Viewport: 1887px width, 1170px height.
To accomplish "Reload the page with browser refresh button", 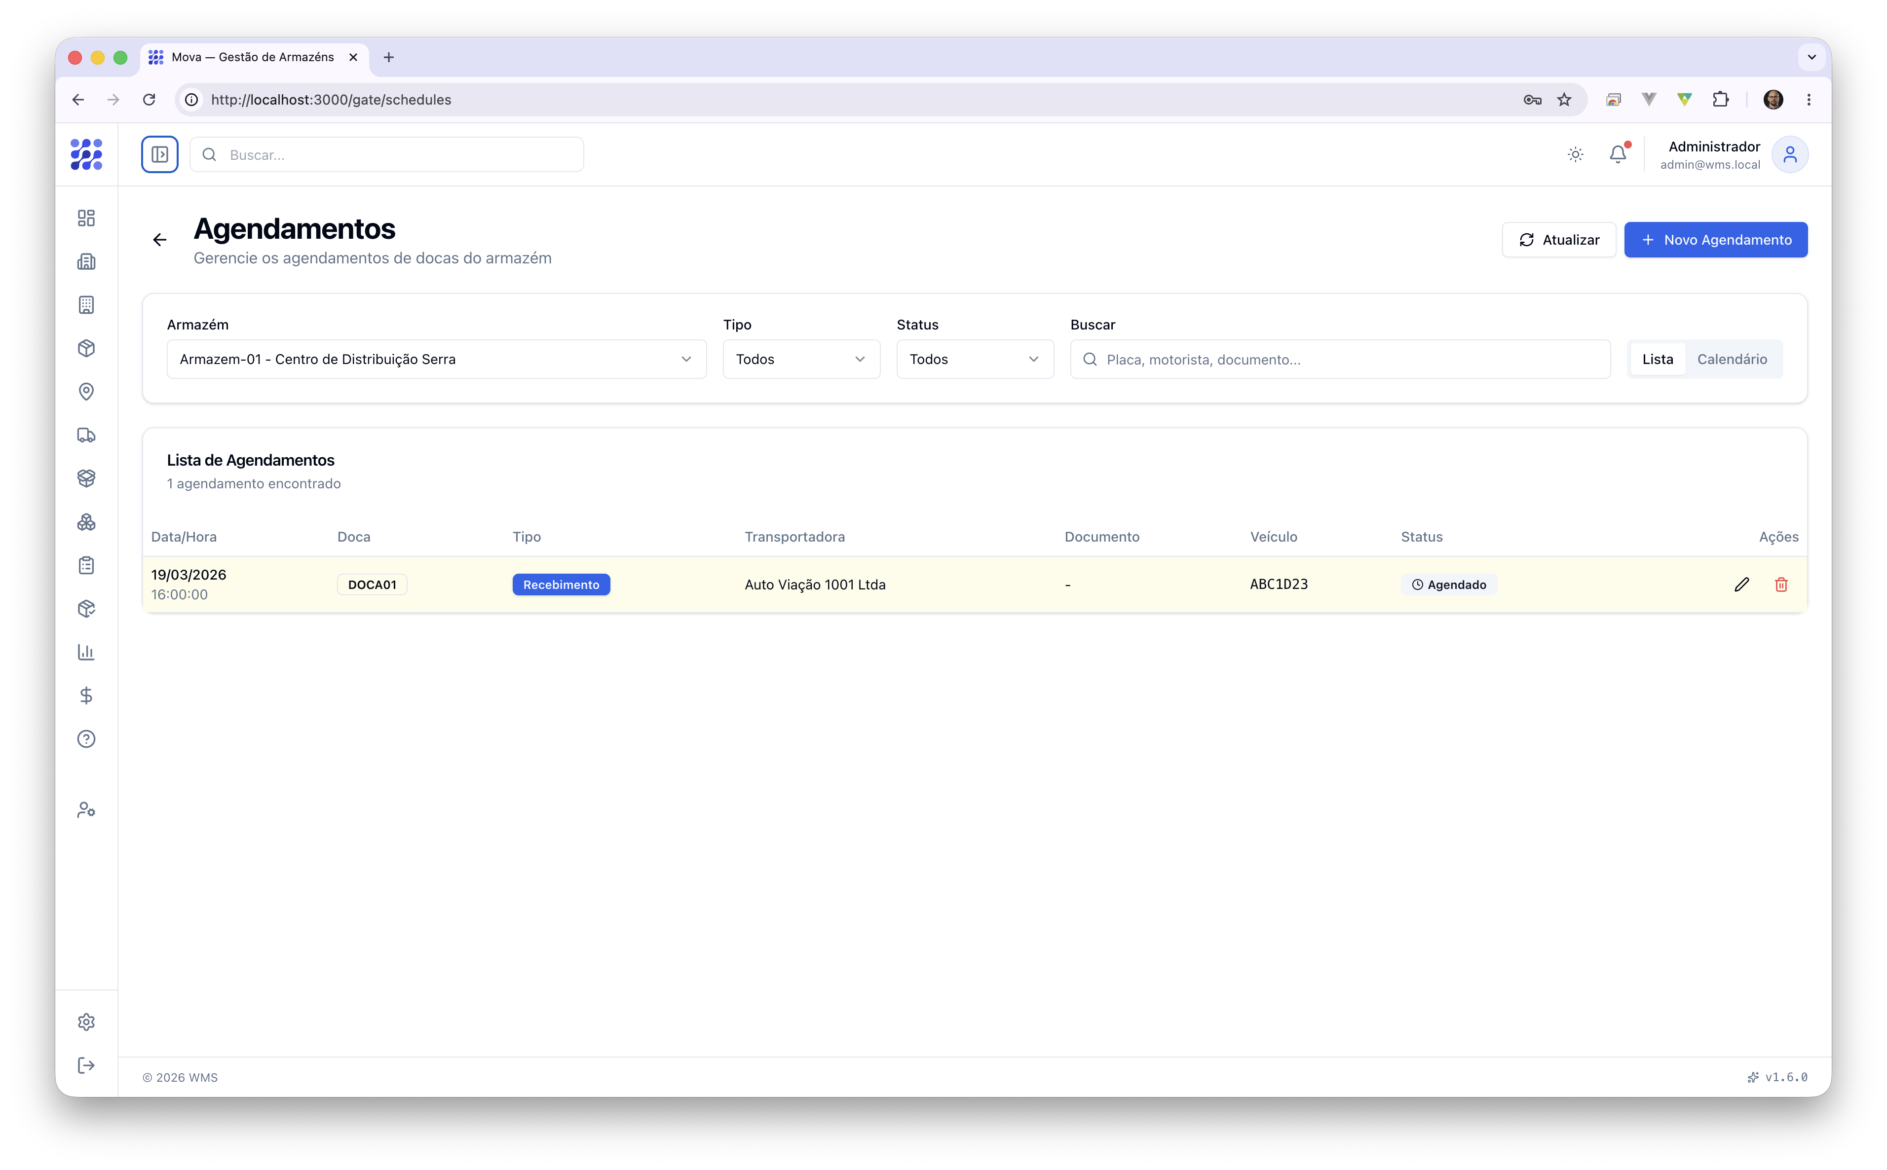I will 149,99.
